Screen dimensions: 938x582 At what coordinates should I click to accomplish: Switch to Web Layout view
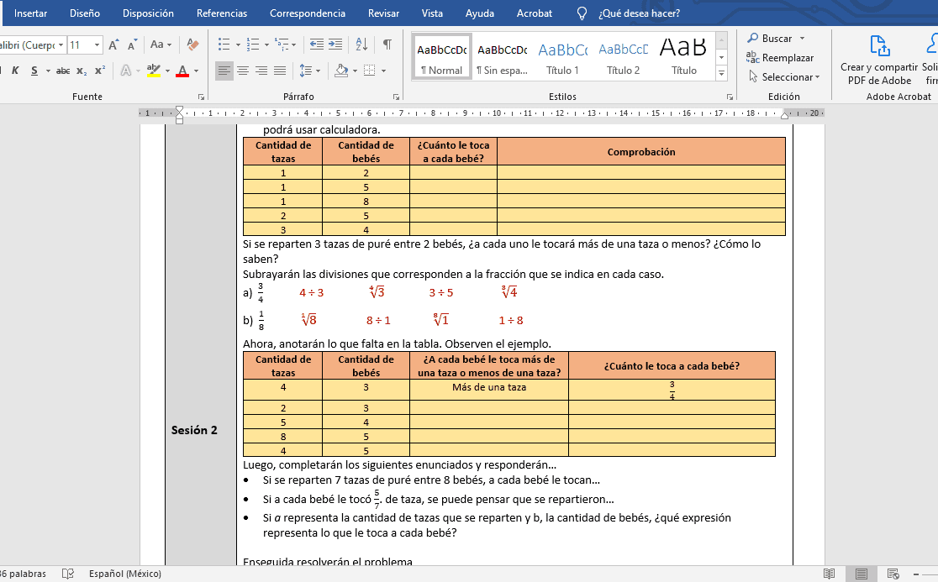tap(893, 574)
